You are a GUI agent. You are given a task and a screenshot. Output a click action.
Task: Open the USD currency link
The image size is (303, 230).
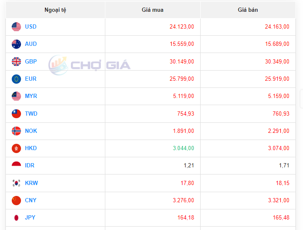(31, 27)
